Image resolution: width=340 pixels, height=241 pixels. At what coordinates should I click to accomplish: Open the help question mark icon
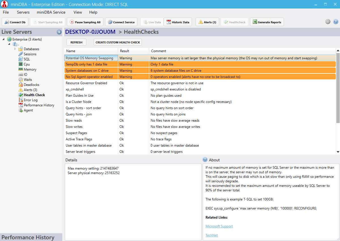(x=336, y=22)
